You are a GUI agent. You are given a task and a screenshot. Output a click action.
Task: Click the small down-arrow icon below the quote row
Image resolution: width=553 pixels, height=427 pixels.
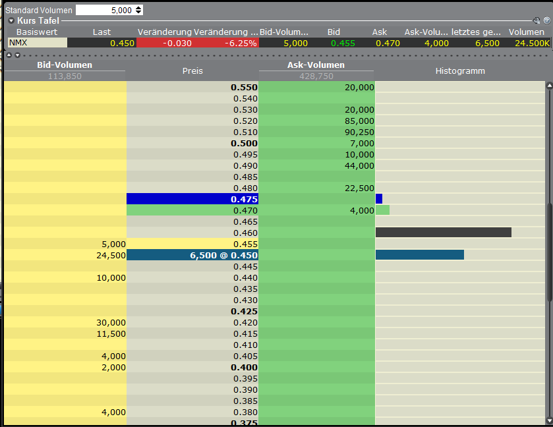17,55
